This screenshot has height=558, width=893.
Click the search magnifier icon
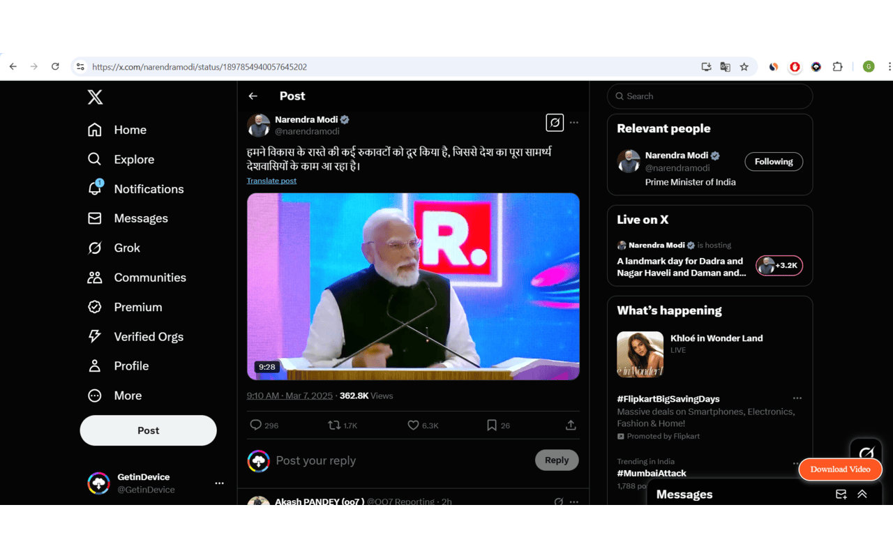pos(620,96)
